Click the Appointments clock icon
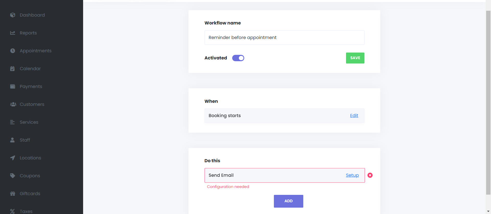 pyautogui.click(x=13, y=51)
